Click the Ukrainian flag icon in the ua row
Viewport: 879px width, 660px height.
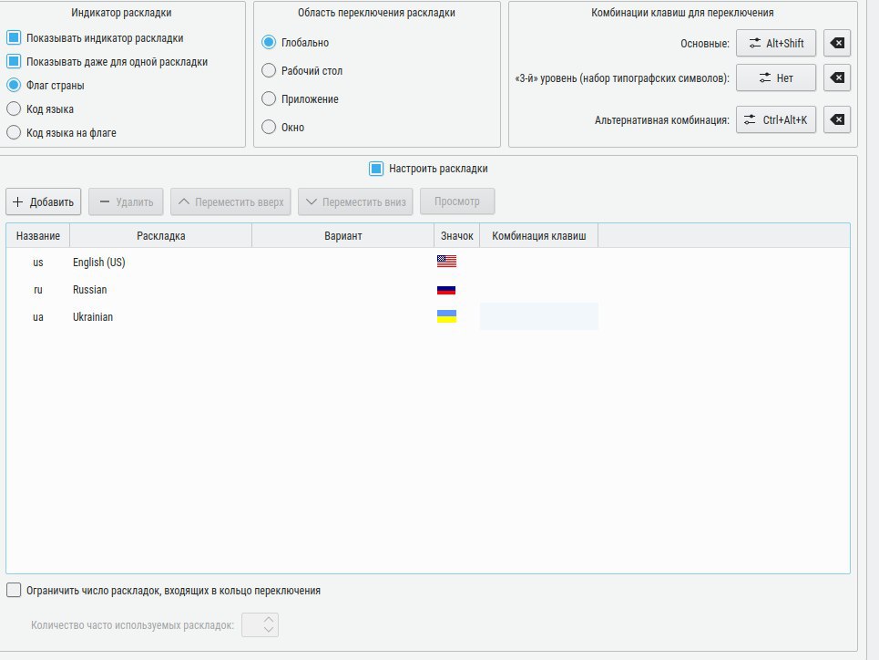point(447,316)
